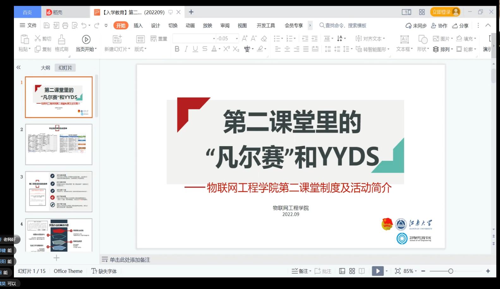Click the clear formatting eraser icon
Image resolution: width=500 pixels, height=289 pixels.
point(264,39)
